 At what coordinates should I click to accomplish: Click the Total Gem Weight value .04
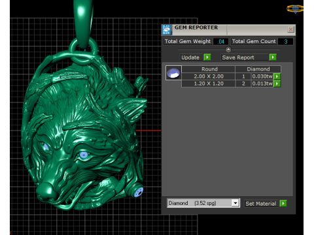pyautogui.click(x=221, y=41)
